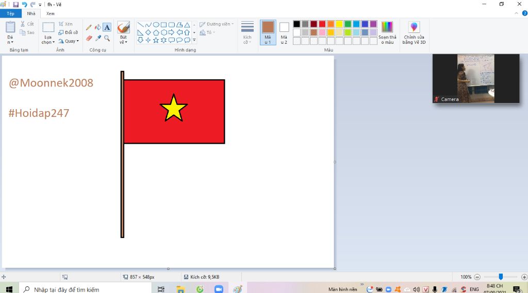Screen dimensions: 528x293
Task: Select Màu 2 background color box
Action: click(284, 32)
